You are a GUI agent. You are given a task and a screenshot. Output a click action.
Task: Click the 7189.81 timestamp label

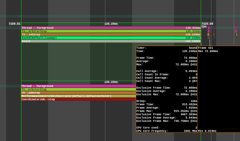click(14, 24)
